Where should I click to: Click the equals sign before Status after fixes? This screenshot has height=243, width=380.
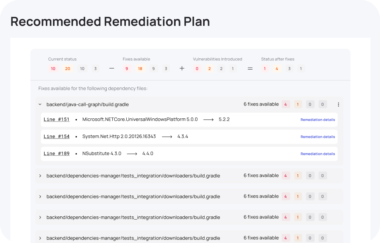click(x=250, y=69)
